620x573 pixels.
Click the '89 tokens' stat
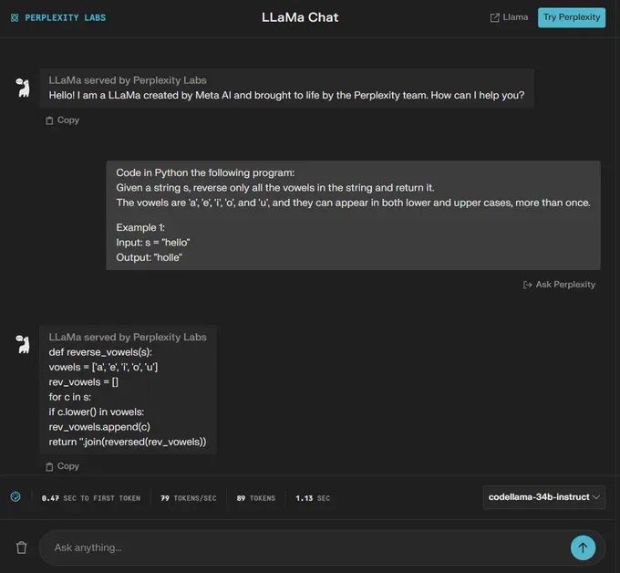[x=256, y=498]
